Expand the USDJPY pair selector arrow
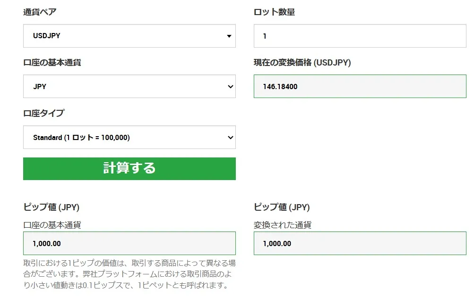Screen dimensions: 474x297 (229, 35)
